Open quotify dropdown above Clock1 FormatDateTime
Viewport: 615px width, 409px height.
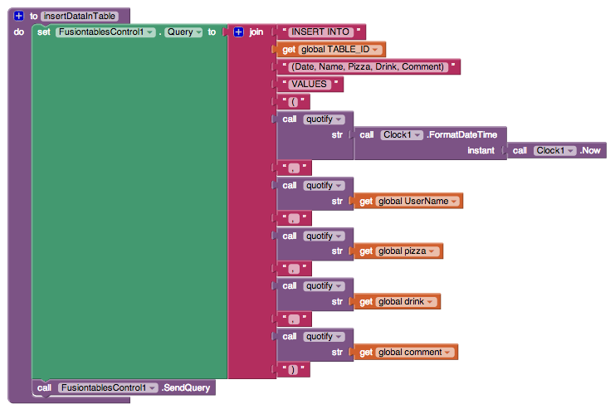pyautogui.click(x=324, y=119)
